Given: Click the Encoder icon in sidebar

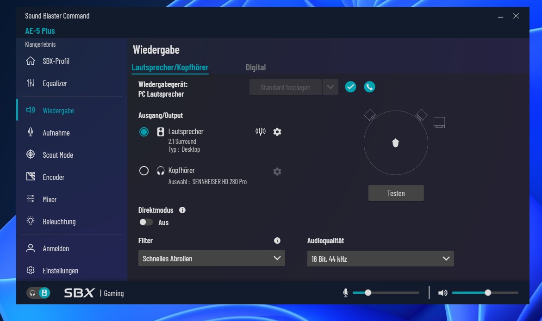Looking at the screenshot, I should pos(31,176).
